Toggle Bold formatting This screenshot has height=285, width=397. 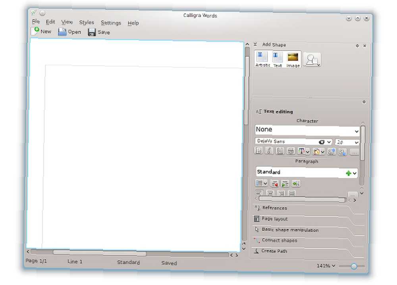tap(258, 151)
